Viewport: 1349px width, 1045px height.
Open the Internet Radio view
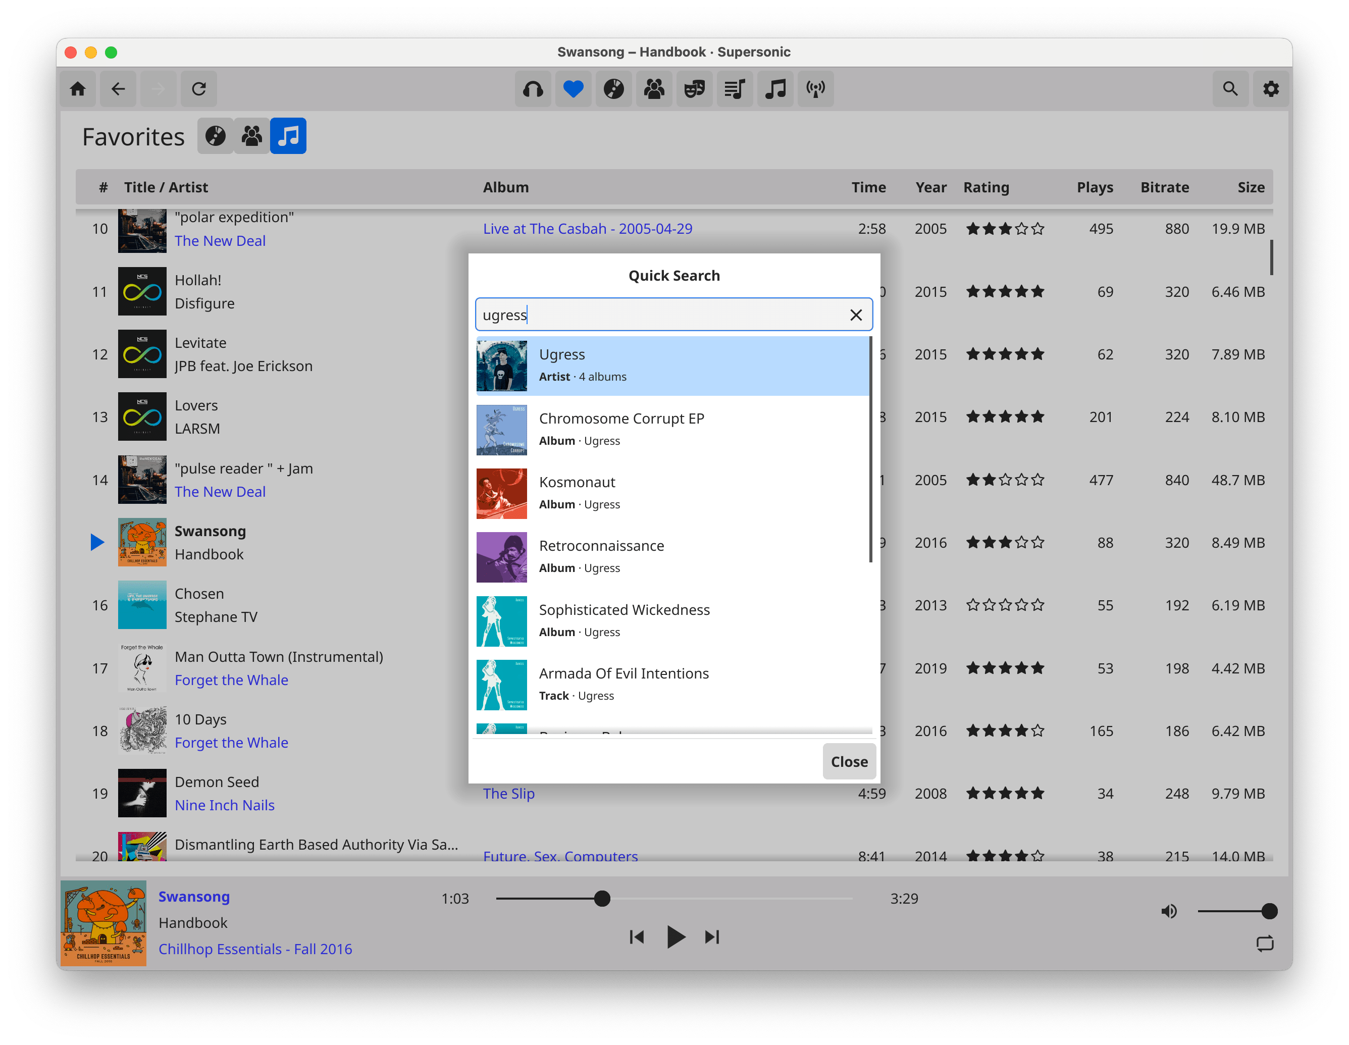tap(815, 89)
